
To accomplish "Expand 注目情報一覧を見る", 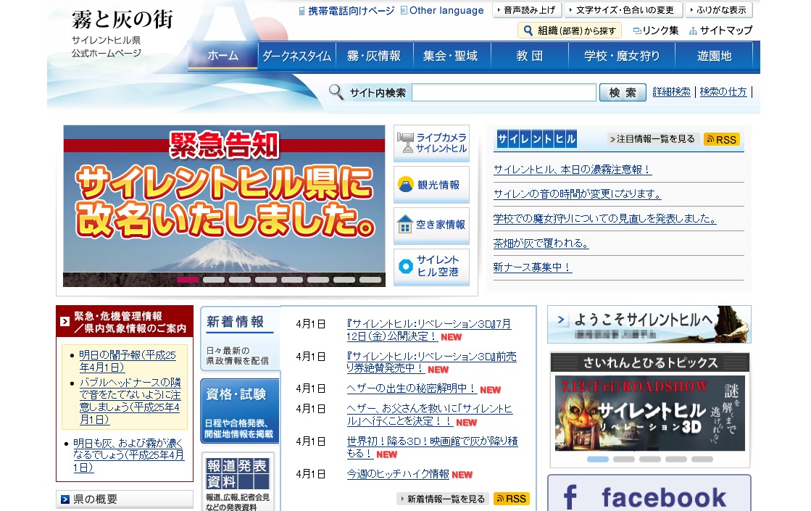I will [652, 139].
